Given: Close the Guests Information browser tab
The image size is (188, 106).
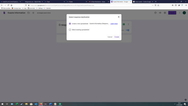Looking at the screenshot, I should (x=130, y=2).
